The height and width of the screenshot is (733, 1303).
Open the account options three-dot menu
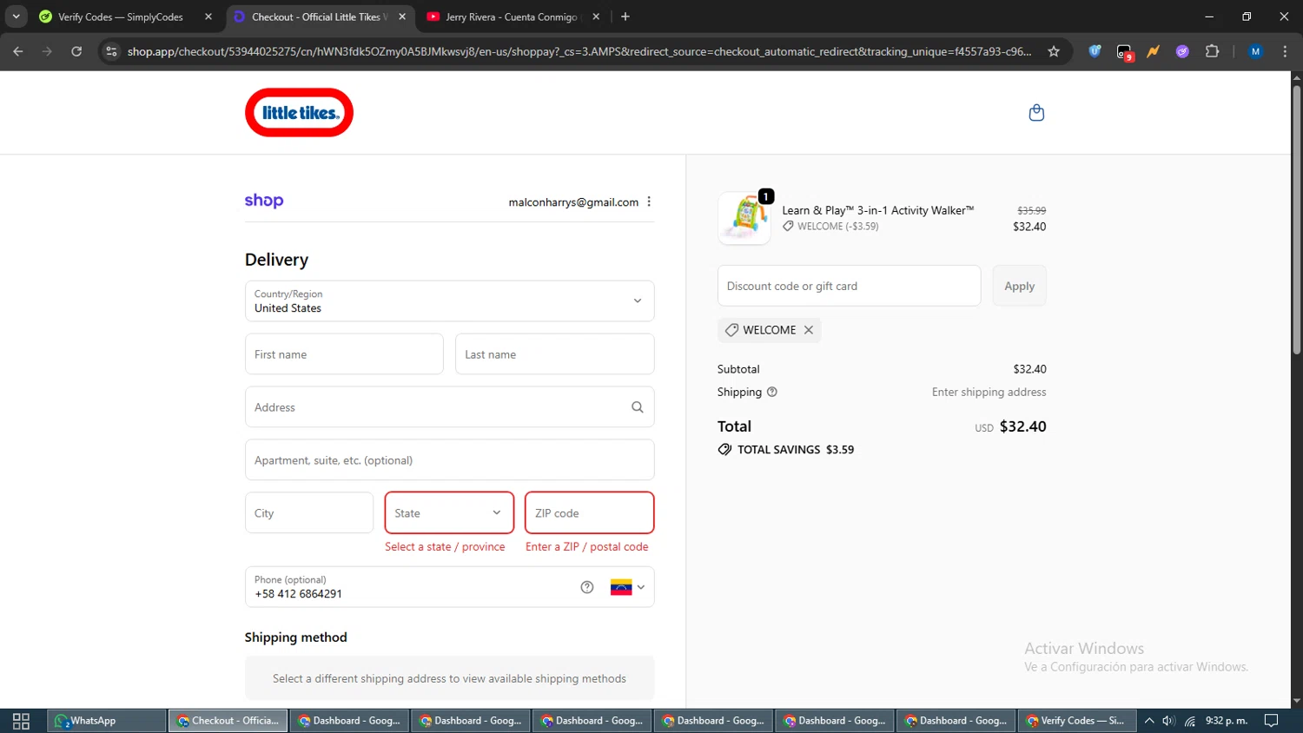point(649,201)
